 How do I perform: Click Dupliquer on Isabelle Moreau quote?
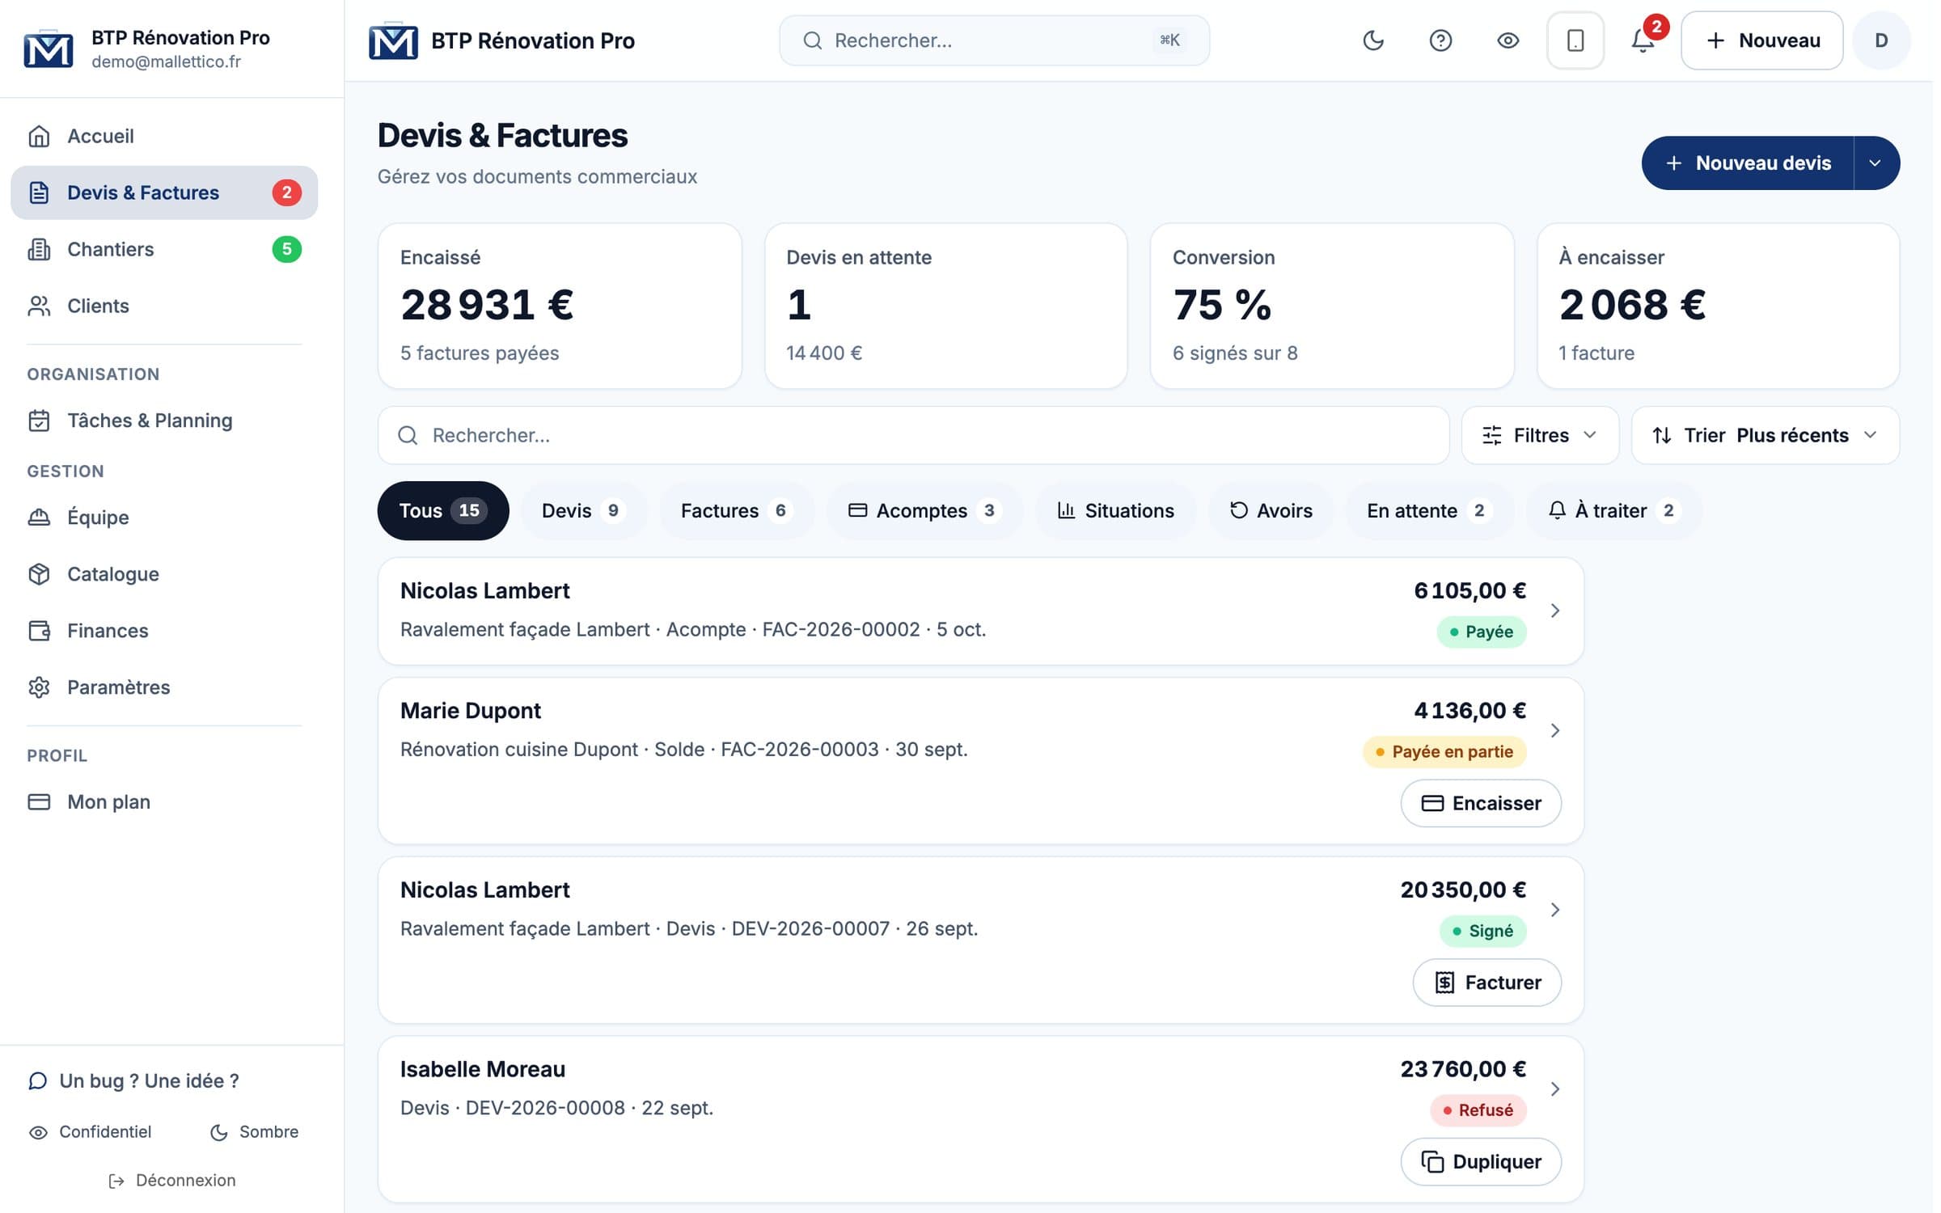point(1481,1163)
